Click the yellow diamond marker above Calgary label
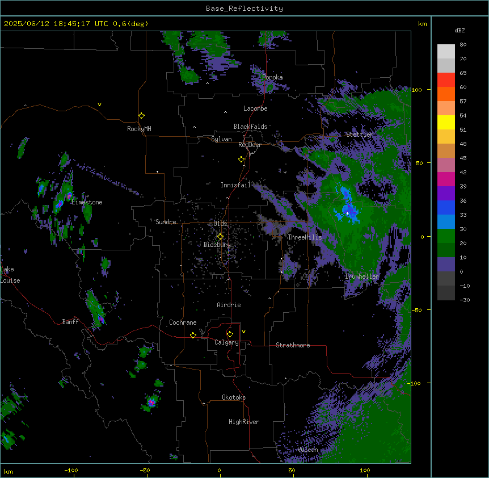The image size is (489, 478). 230,334
